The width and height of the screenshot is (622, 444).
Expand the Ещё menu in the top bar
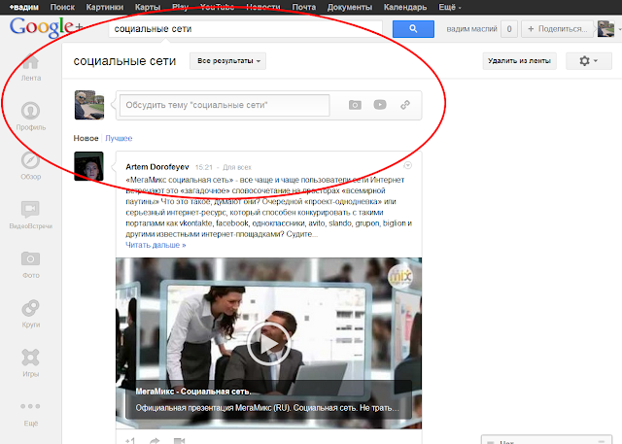point(450,7)
